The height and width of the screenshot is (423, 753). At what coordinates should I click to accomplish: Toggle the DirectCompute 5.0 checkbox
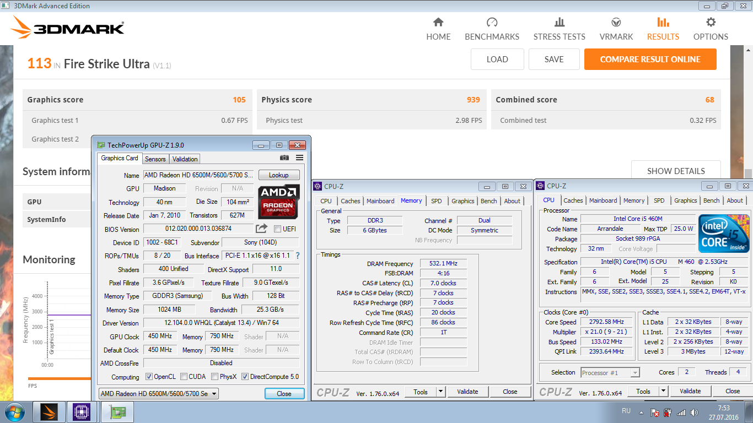tap(245, 377)
